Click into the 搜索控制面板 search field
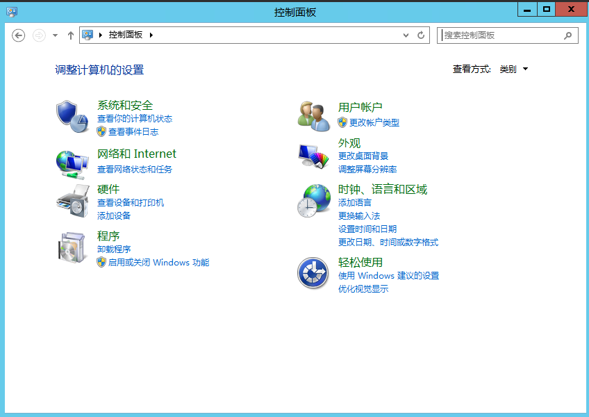This screenshot has width=589, height=417. click(500, 35)
